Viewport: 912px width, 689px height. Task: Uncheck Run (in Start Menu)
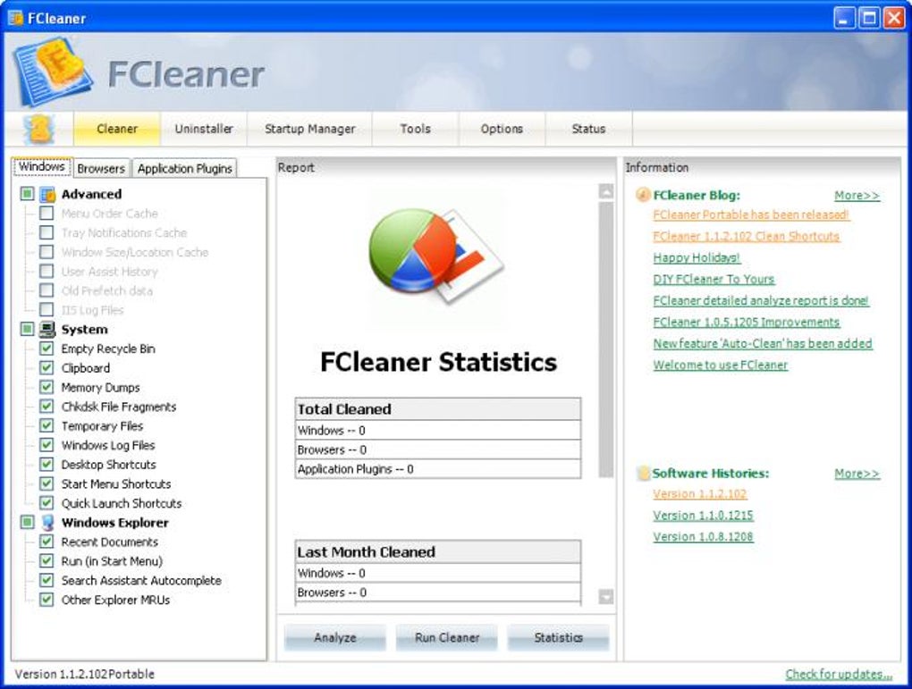tap(46, 561)
